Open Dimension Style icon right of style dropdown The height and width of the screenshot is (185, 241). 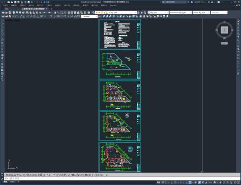tap(100, 16)
